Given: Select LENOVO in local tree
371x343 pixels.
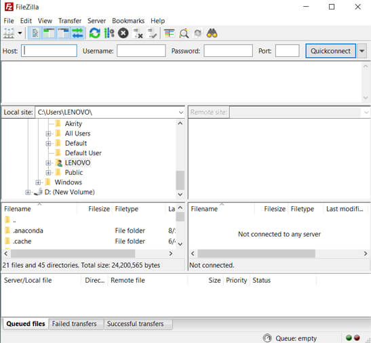Looking at the screenshot, I should [77, 163].
